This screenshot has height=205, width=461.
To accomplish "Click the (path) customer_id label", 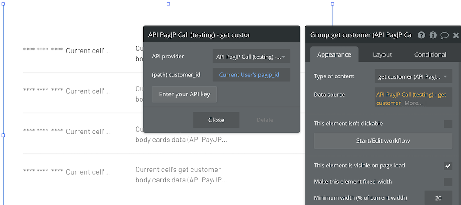I will pyautogui.click(x=176, y=75).
